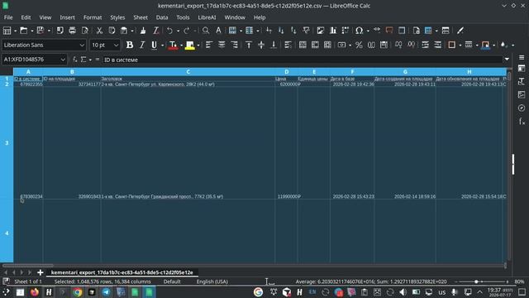Click the Export as PDF icon
The height and width of the screenshot is (298, 529).
(x=60, y=31)
